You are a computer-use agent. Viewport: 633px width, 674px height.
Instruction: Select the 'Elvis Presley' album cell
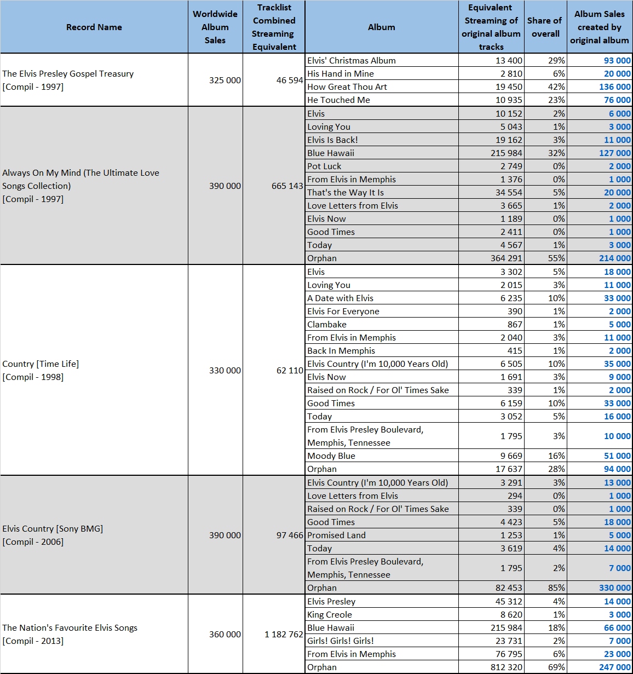tap(382, 601)
